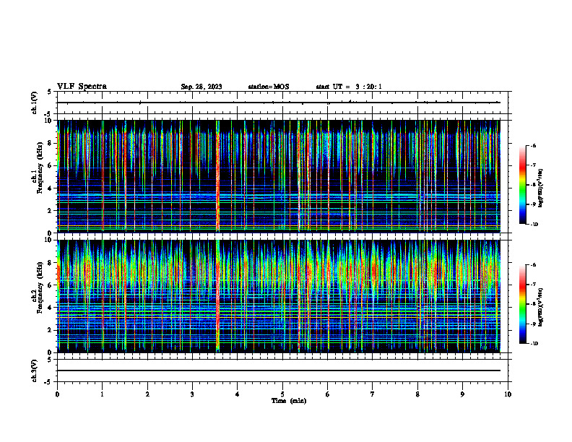Click the time axis tick label "9"
Image resolution: width=572 pixels, height=442 pixels.
(462, 394)
